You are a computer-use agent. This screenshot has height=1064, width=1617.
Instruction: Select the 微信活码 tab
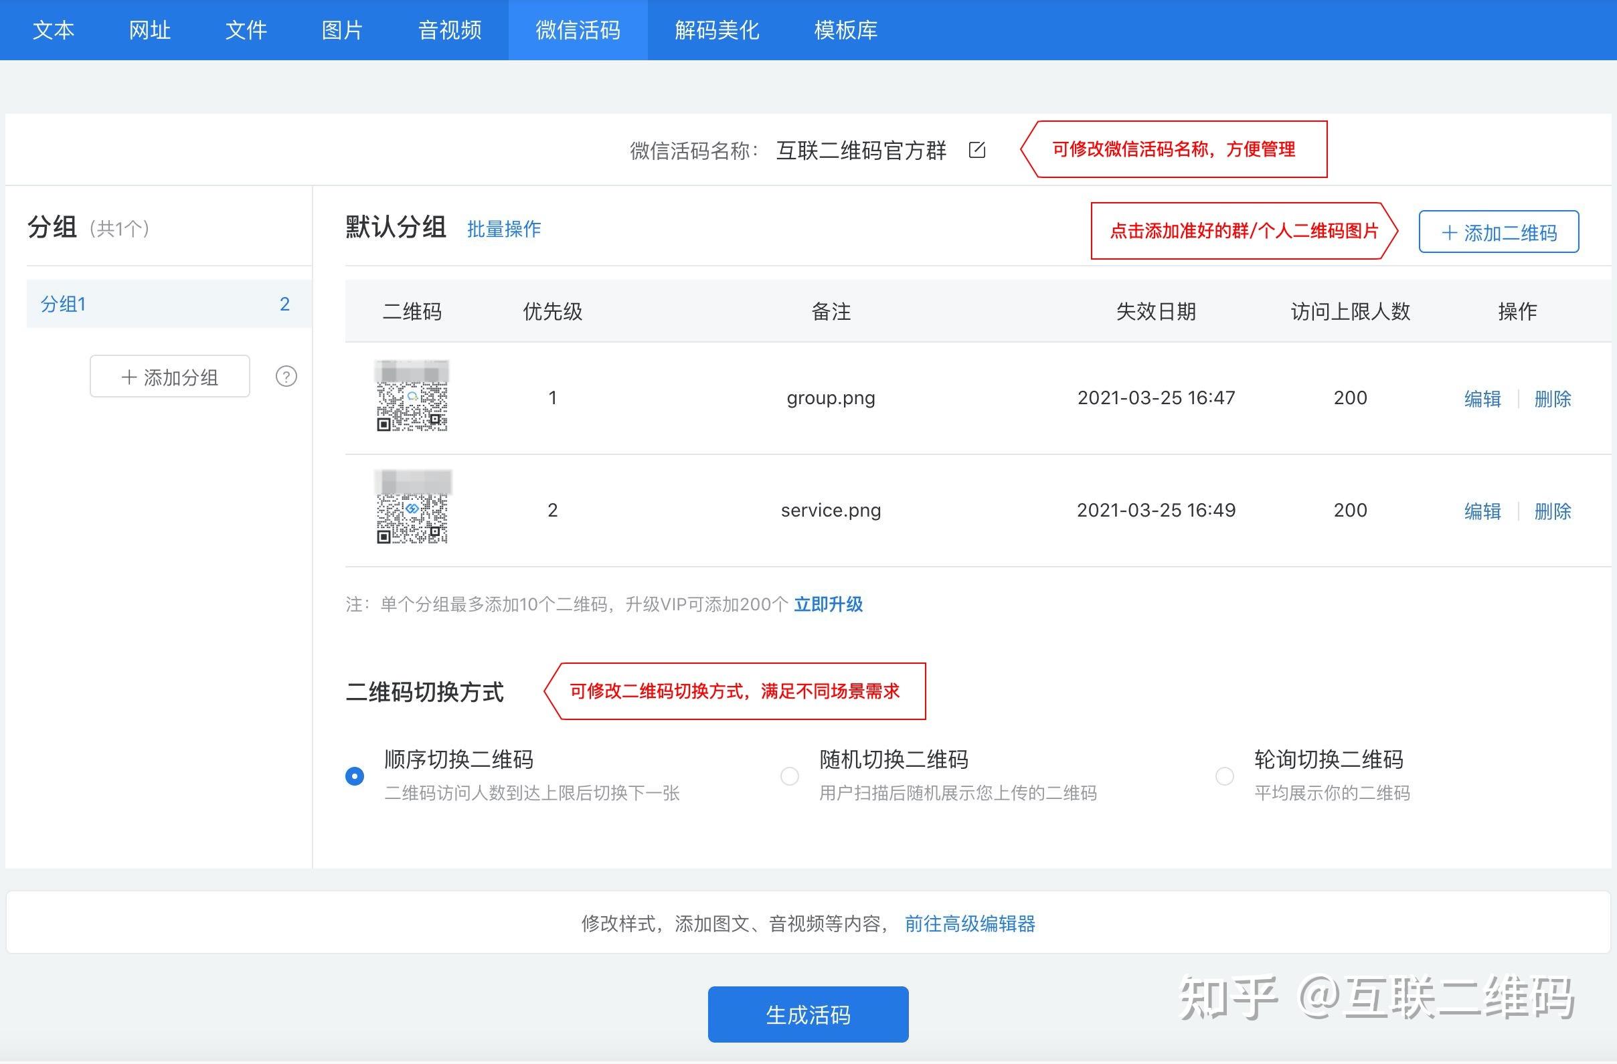[x=578, y=30]
